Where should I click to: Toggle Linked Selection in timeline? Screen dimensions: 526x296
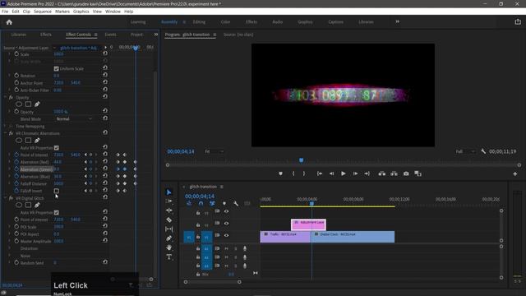click(x=212, y=203)
